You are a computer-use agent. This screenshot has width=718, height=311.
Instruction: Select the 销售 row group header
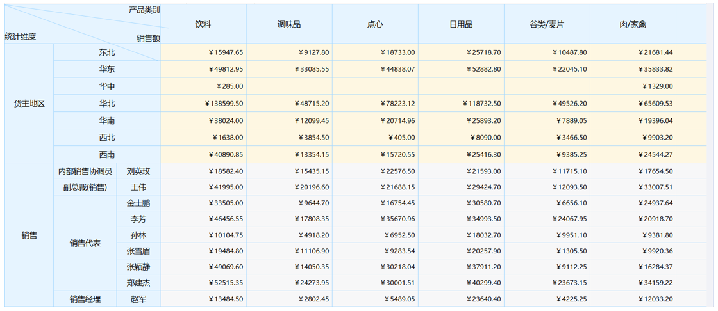(29, 235)
